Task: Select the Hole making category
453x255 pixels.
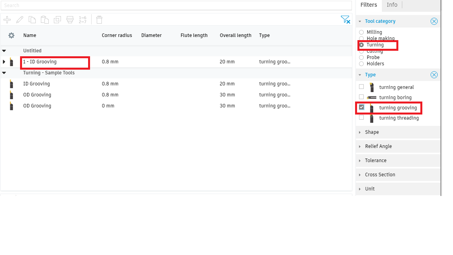Action: (361, 39)
